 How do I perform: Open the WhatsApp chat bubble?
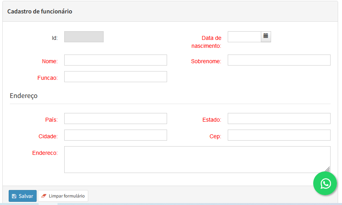(x=325, y=183)
